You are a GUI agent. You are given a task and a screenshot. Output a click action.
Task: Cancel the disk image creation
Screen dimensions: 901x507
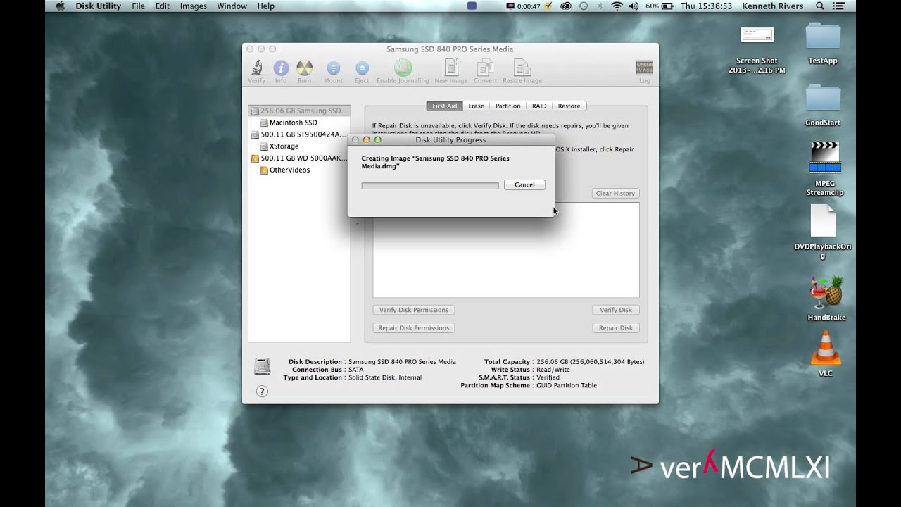pyautogui.click(x=524, y=184)
